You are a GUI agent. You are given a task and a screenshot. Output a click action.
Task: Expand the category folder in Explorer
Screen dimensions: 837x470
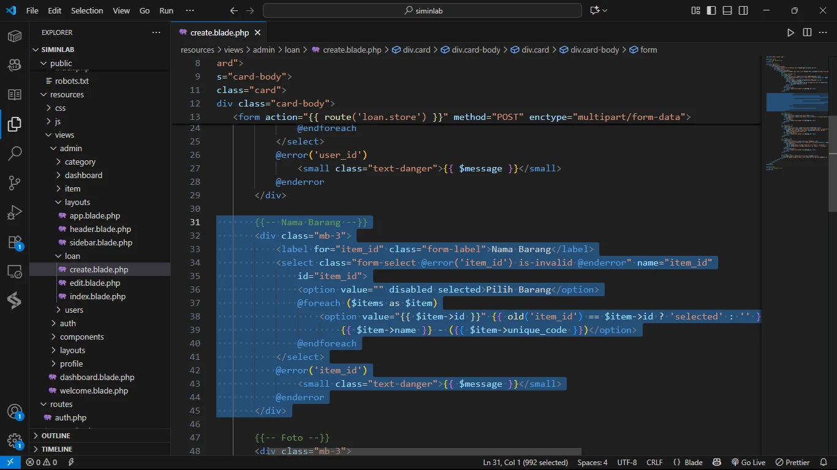(80, 162)
